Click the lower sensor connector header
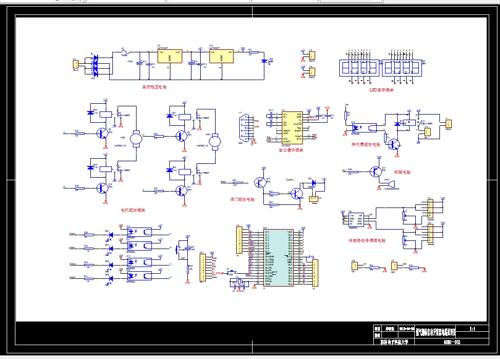The height and width of the screenshot is (359, 500). point(430,233)
